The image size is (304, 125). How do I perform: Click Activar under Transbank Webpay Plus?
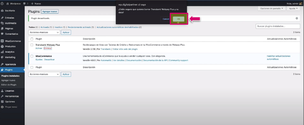click(39, 48)
